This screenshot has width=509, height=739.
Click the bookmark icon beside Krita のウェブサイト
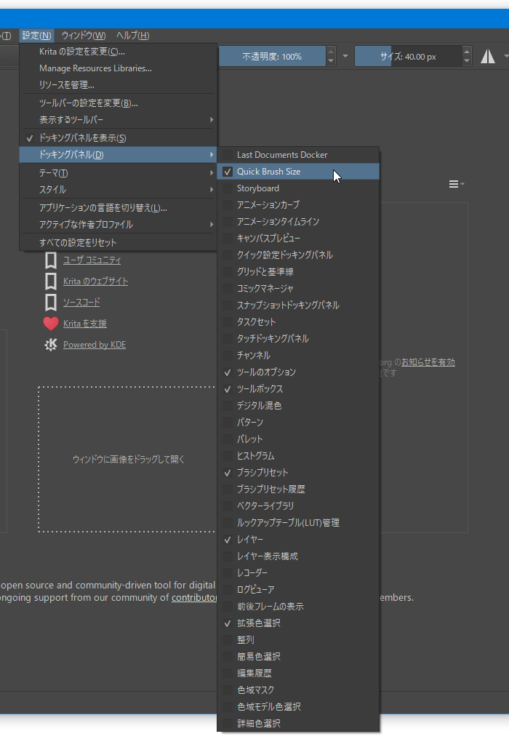pyautogui.click(x=51, y=281)
